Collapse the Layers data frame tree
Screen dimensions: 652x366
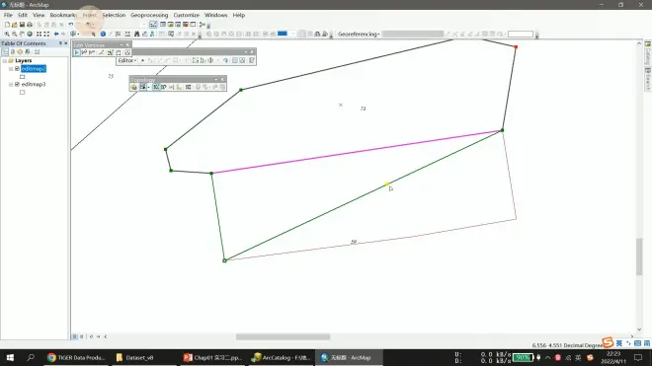pos(5,60)
